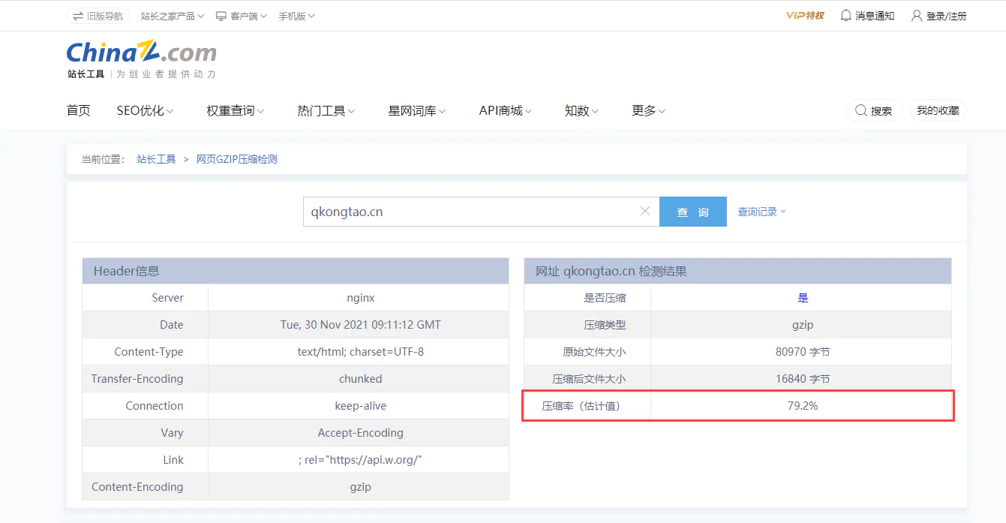1006x523 pixels.
Task: Click the keep-alive value cell
Action: click(361, 406)
